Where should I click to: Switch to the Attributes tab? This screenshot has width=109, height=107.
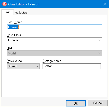click(x=21, y=13)
